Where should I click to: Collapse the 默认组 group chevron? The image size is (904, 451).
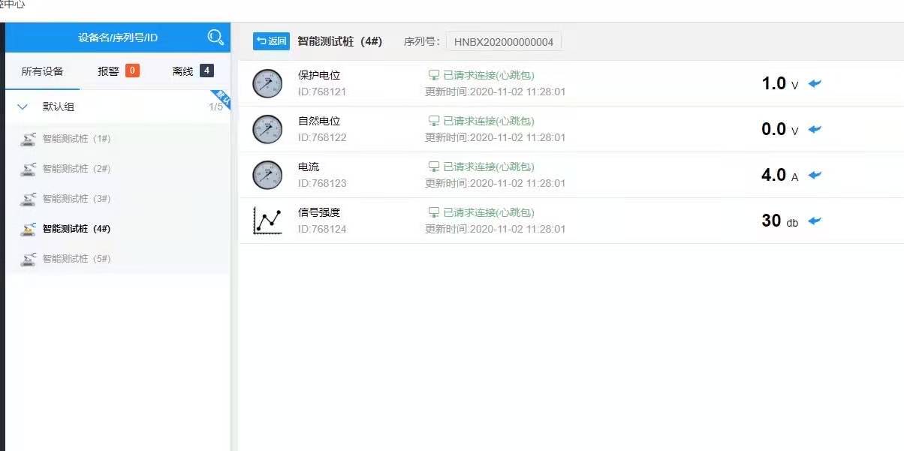[23, 107]
